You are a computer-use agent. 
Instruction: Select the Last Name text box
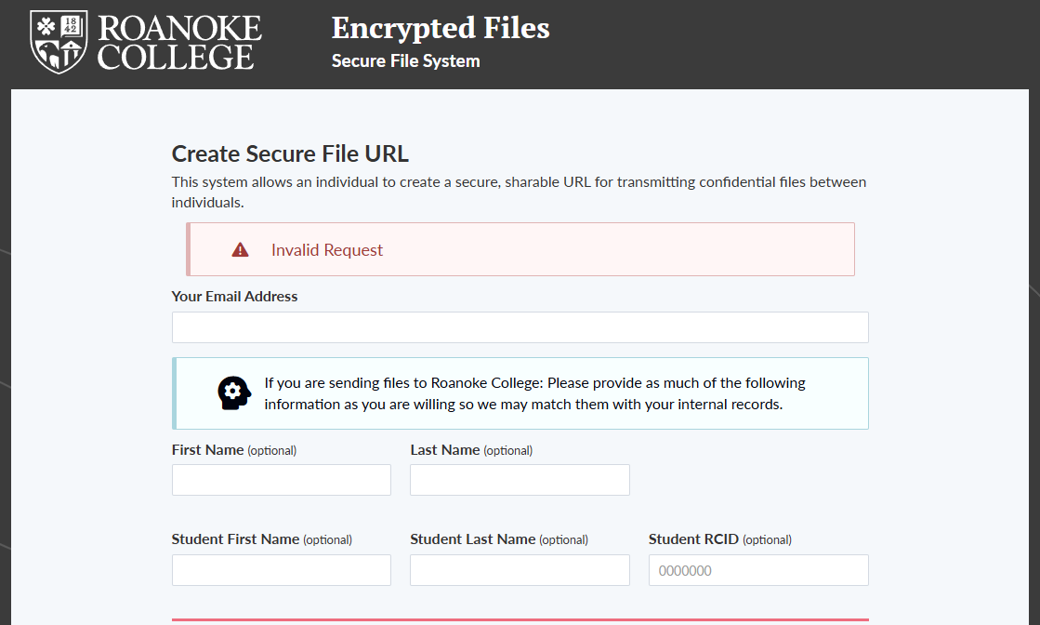point(520,480)
